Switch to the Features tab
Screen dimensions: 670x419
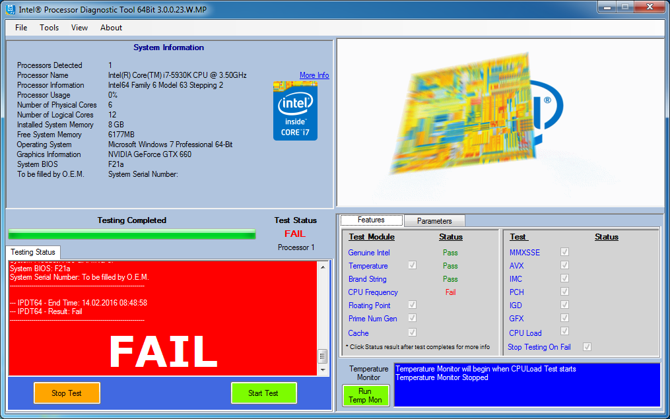(372, 220)
